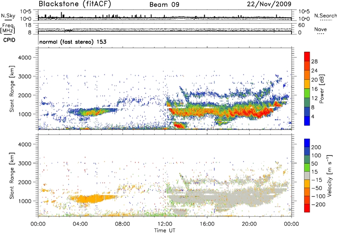Viewport: 337px width, 233px height.
Task: Click the red high-power backscatter near 20:00
Action: 250,112
